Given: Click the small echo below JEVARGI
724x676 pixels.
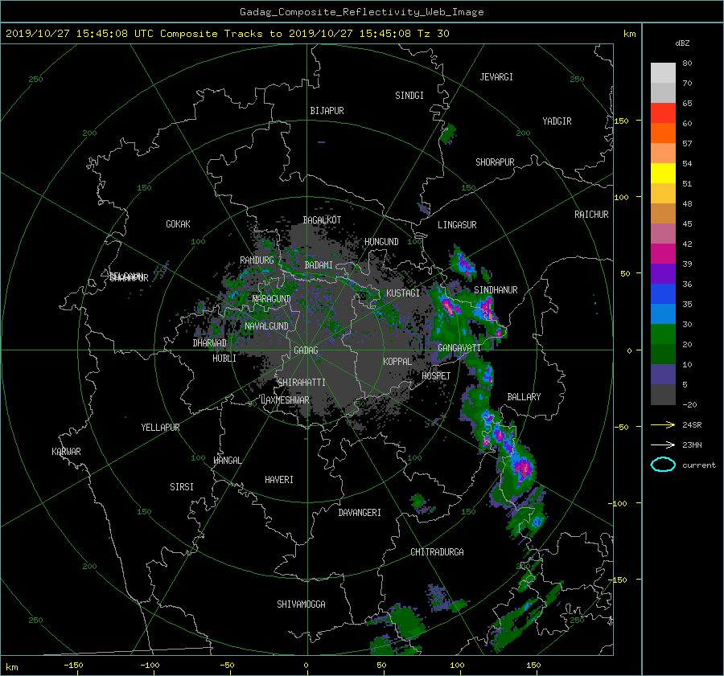Looking at the screenshot, I should pyautogui.click(x=448, y=133).
